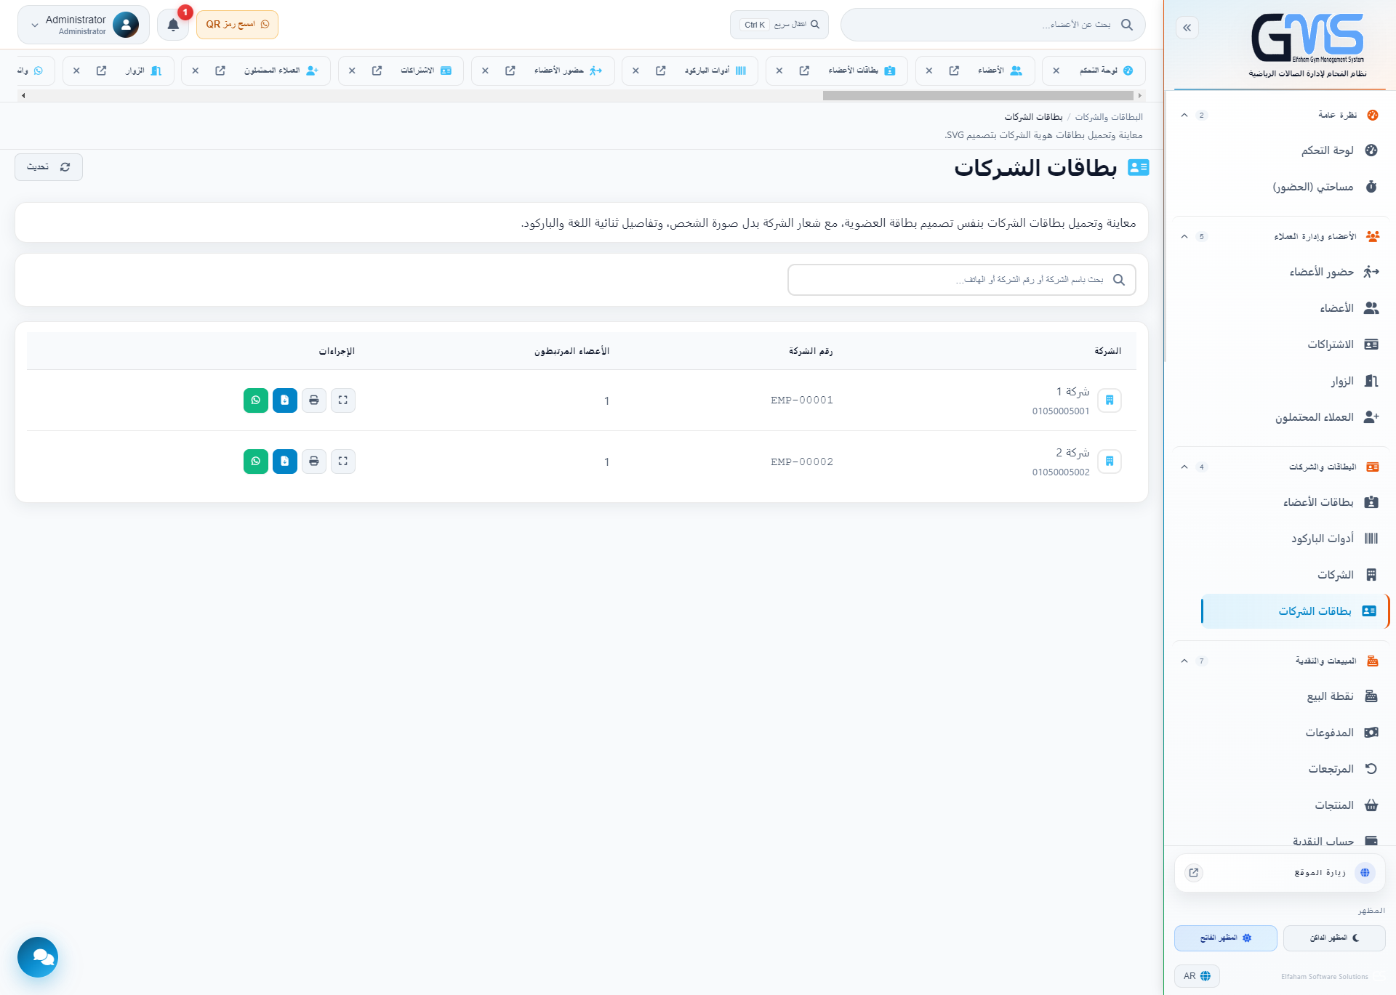Collapse the sidebar with double-chevron icon

(1187, 28)
